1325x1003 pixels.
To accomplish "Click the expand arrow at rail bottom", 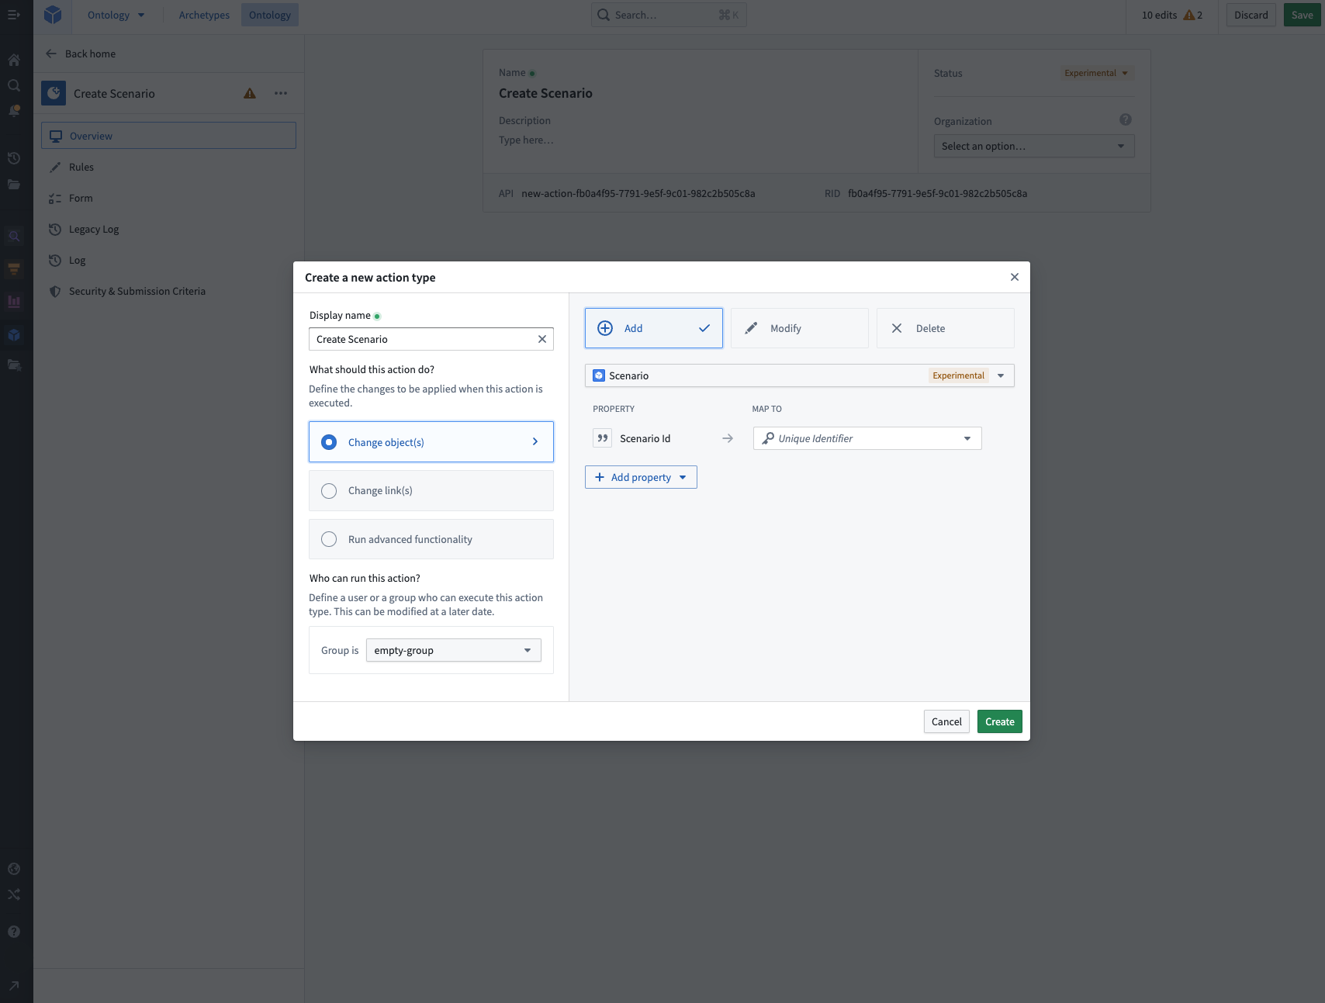I will coord(14,986).
